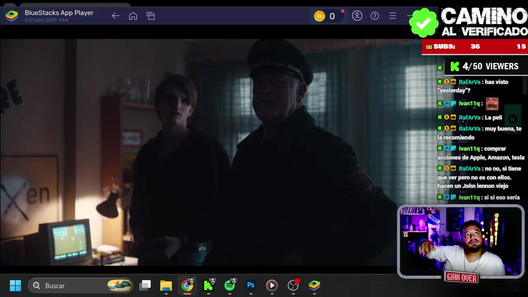Switch to Spotify on the taskbar
This screenshot has height=297, width=528.
coord(230,285)
